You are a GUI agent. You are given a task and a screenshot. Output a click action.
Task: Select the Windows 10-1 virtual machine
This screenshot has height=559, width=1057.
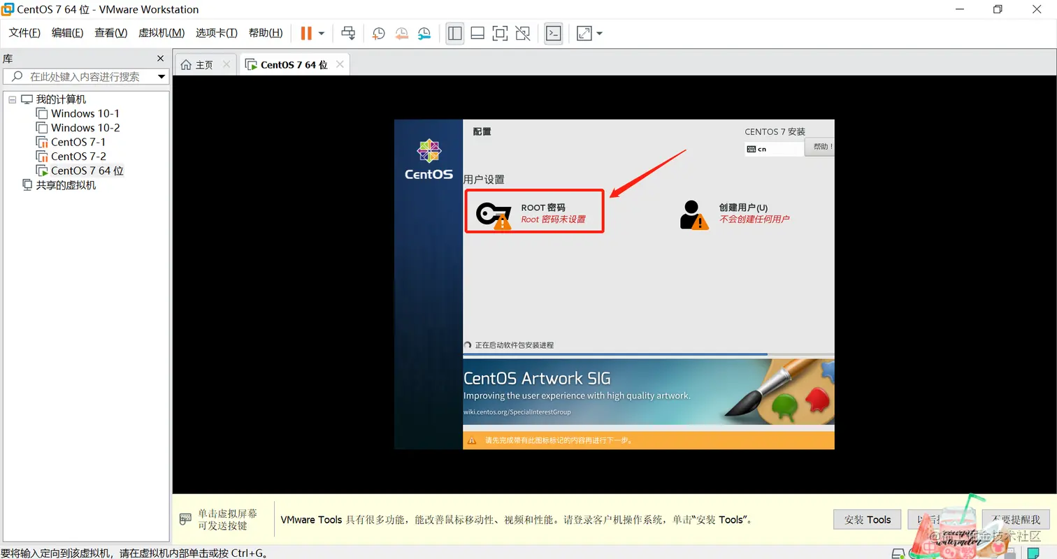tap(85, 113)
